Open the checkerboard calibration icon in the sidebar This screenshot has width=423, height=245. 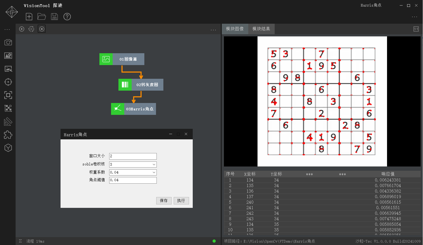point(8,108)
